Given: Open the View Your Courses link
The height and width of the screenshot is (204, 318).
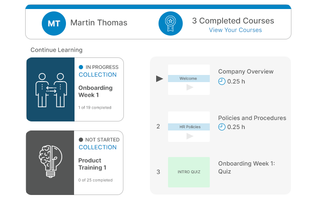Looking at the screenshot, I should 235,30.
